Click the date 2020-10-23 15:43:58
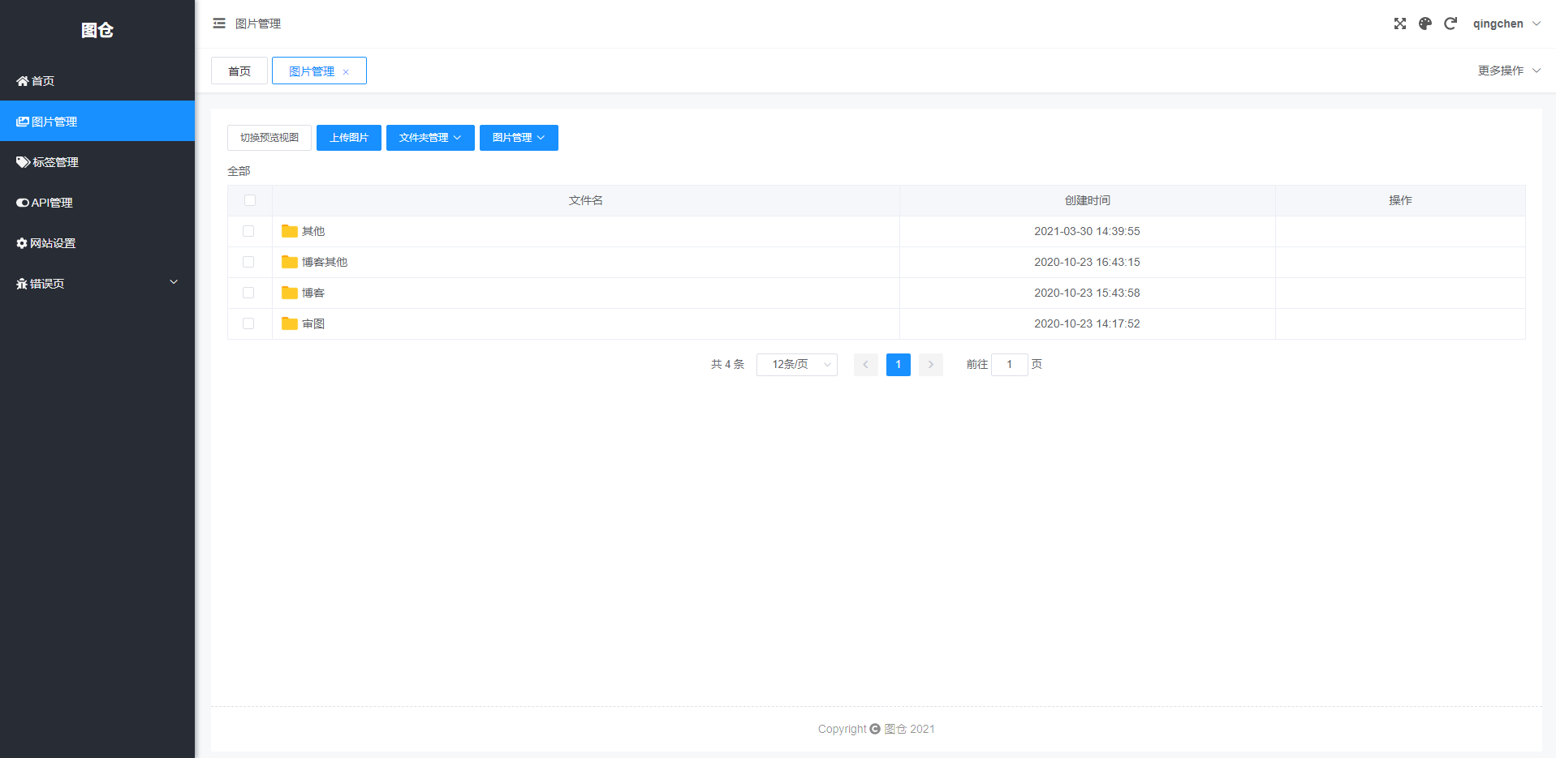The height and width of the screenshot is (758, 1556). (1088, 293)
